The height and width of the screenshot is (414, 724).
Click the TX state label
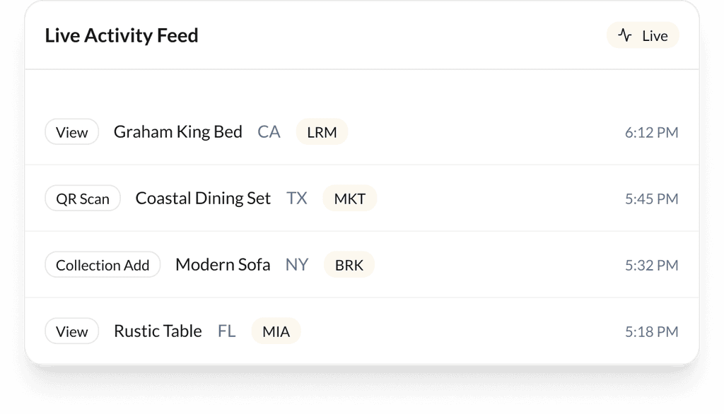click(x=297, y=199)
